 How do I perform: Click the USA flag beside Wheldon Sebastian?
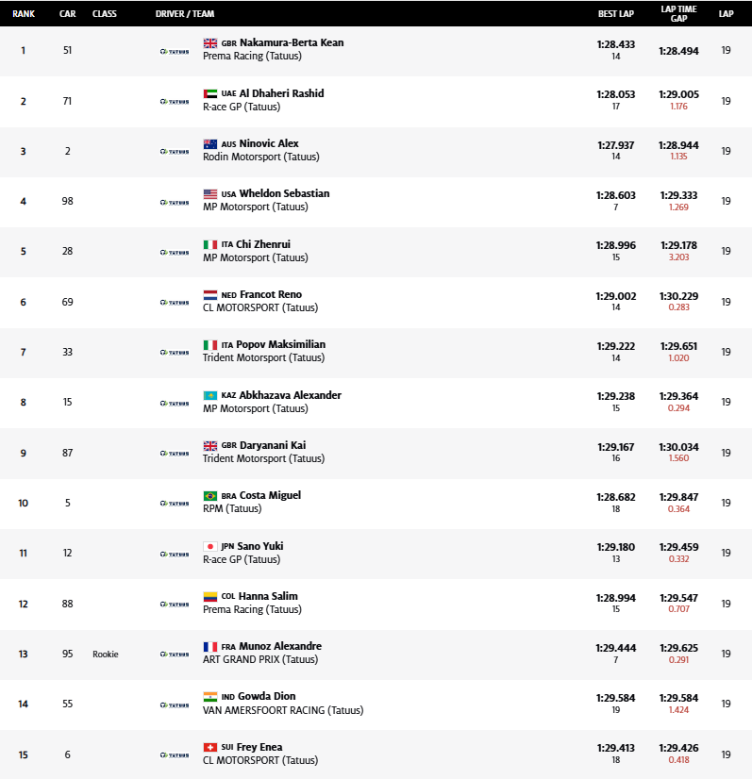point(210,194)
